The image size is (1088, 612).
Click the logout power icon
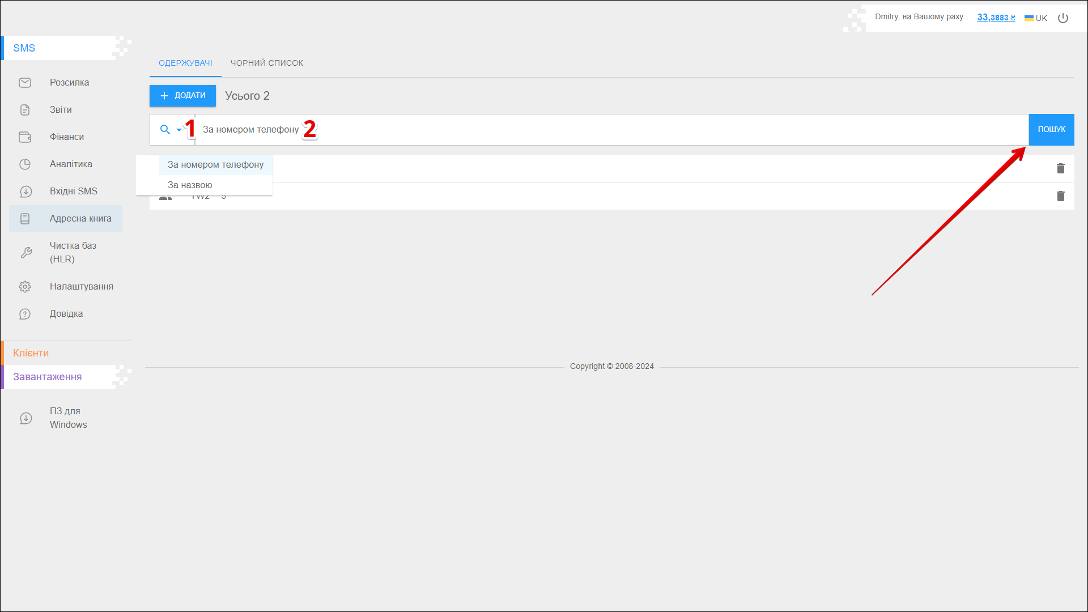1063,18
